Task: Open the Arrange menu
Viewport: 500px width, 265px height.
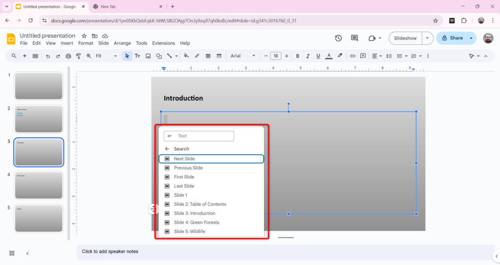Action: 122,43
